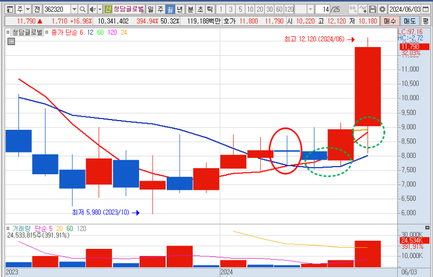Click the add candle chart icon
This screenshot has height=277, width=433.
click(353, 9)
